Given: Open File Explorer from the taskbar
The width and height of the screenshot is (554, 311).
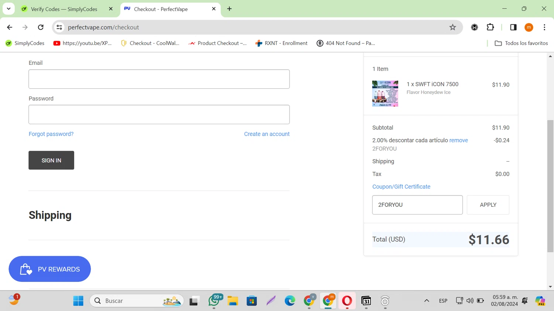Looking at the screenshot, I should coord(233,301).
